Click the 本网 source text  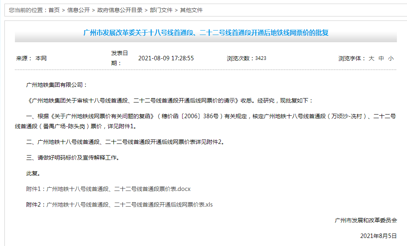[x=42, y=58]
